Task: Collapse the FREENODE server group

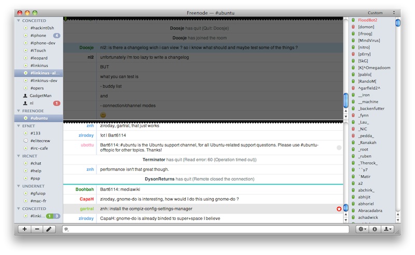Action: (19, 111)
